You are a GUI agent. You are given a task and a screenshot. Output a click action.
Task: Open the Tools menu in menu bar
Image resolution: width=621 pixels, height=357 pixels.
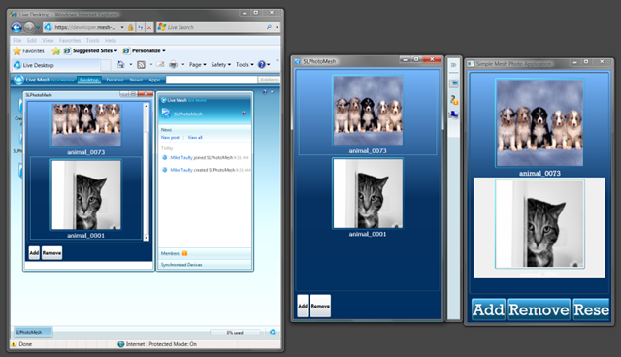(x=93, y=41)
